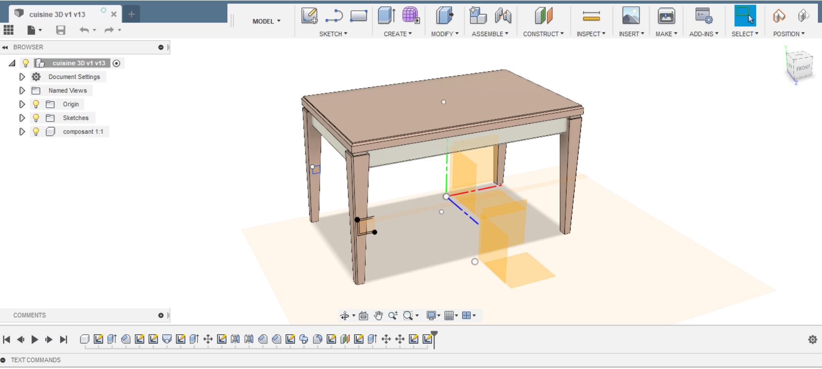Choose the Rectangle sketch tool icon
822x369 pixels.
coord(358,16)
